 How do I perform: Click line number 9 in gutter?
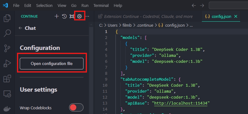click(x=106, y=79)
